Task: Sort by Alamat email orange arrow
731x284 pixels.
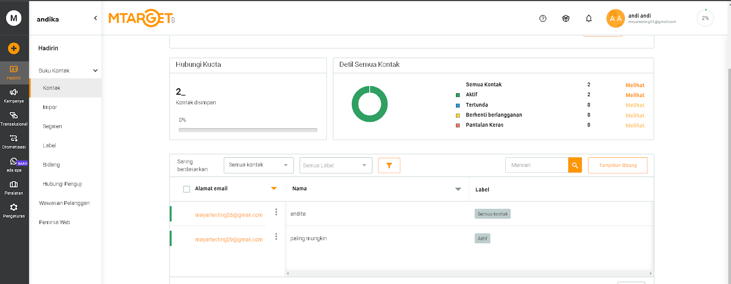Action: pos(274,188)
